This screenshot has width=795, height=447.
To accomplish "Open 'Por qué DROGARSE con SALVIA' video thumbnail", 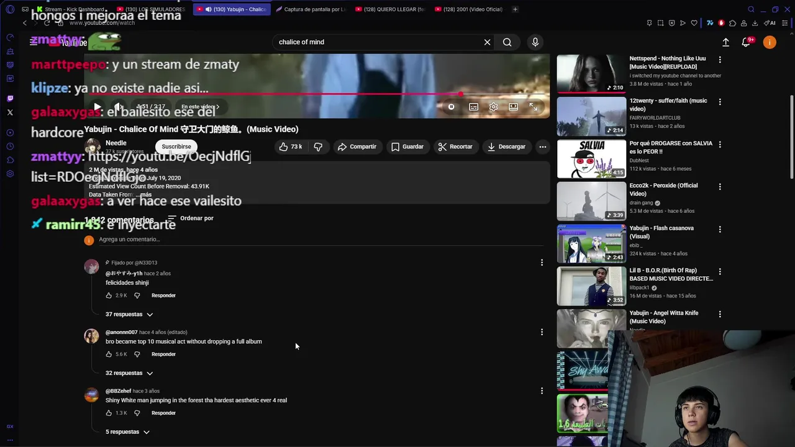I will click(x=591, y=158).
